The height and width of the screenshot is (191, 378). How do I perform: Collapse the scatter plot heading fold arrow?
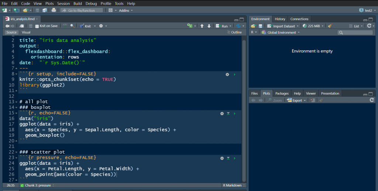[x=16, y=152]
